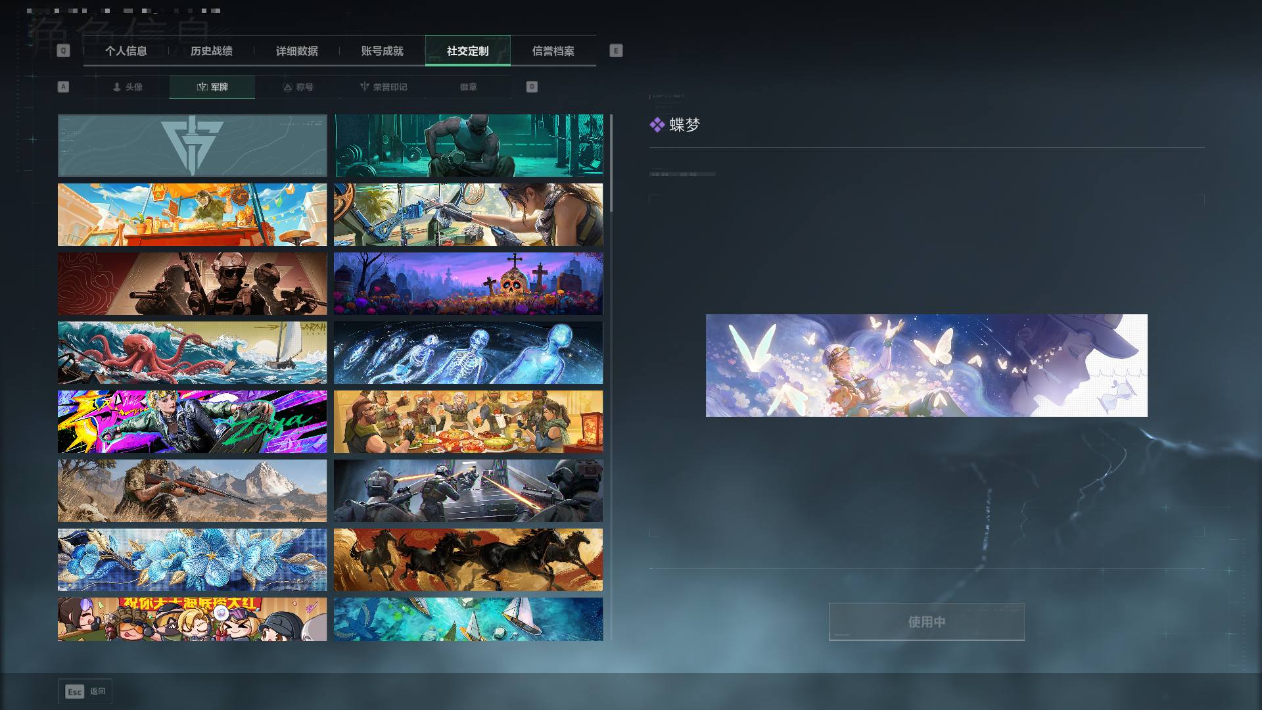Open the 详细数据 tab

297,51
